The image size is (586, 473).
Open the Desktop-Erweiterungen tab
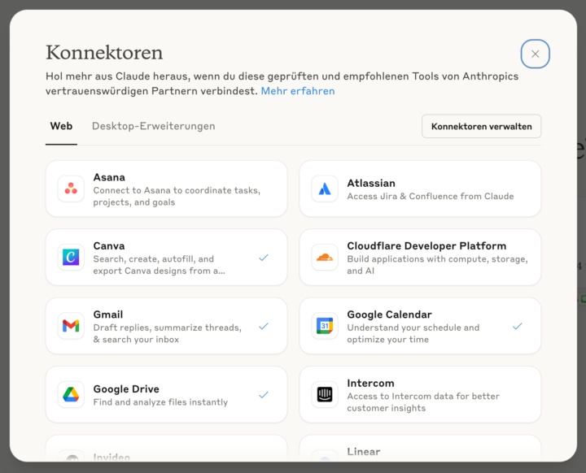[x=154, y=126]
